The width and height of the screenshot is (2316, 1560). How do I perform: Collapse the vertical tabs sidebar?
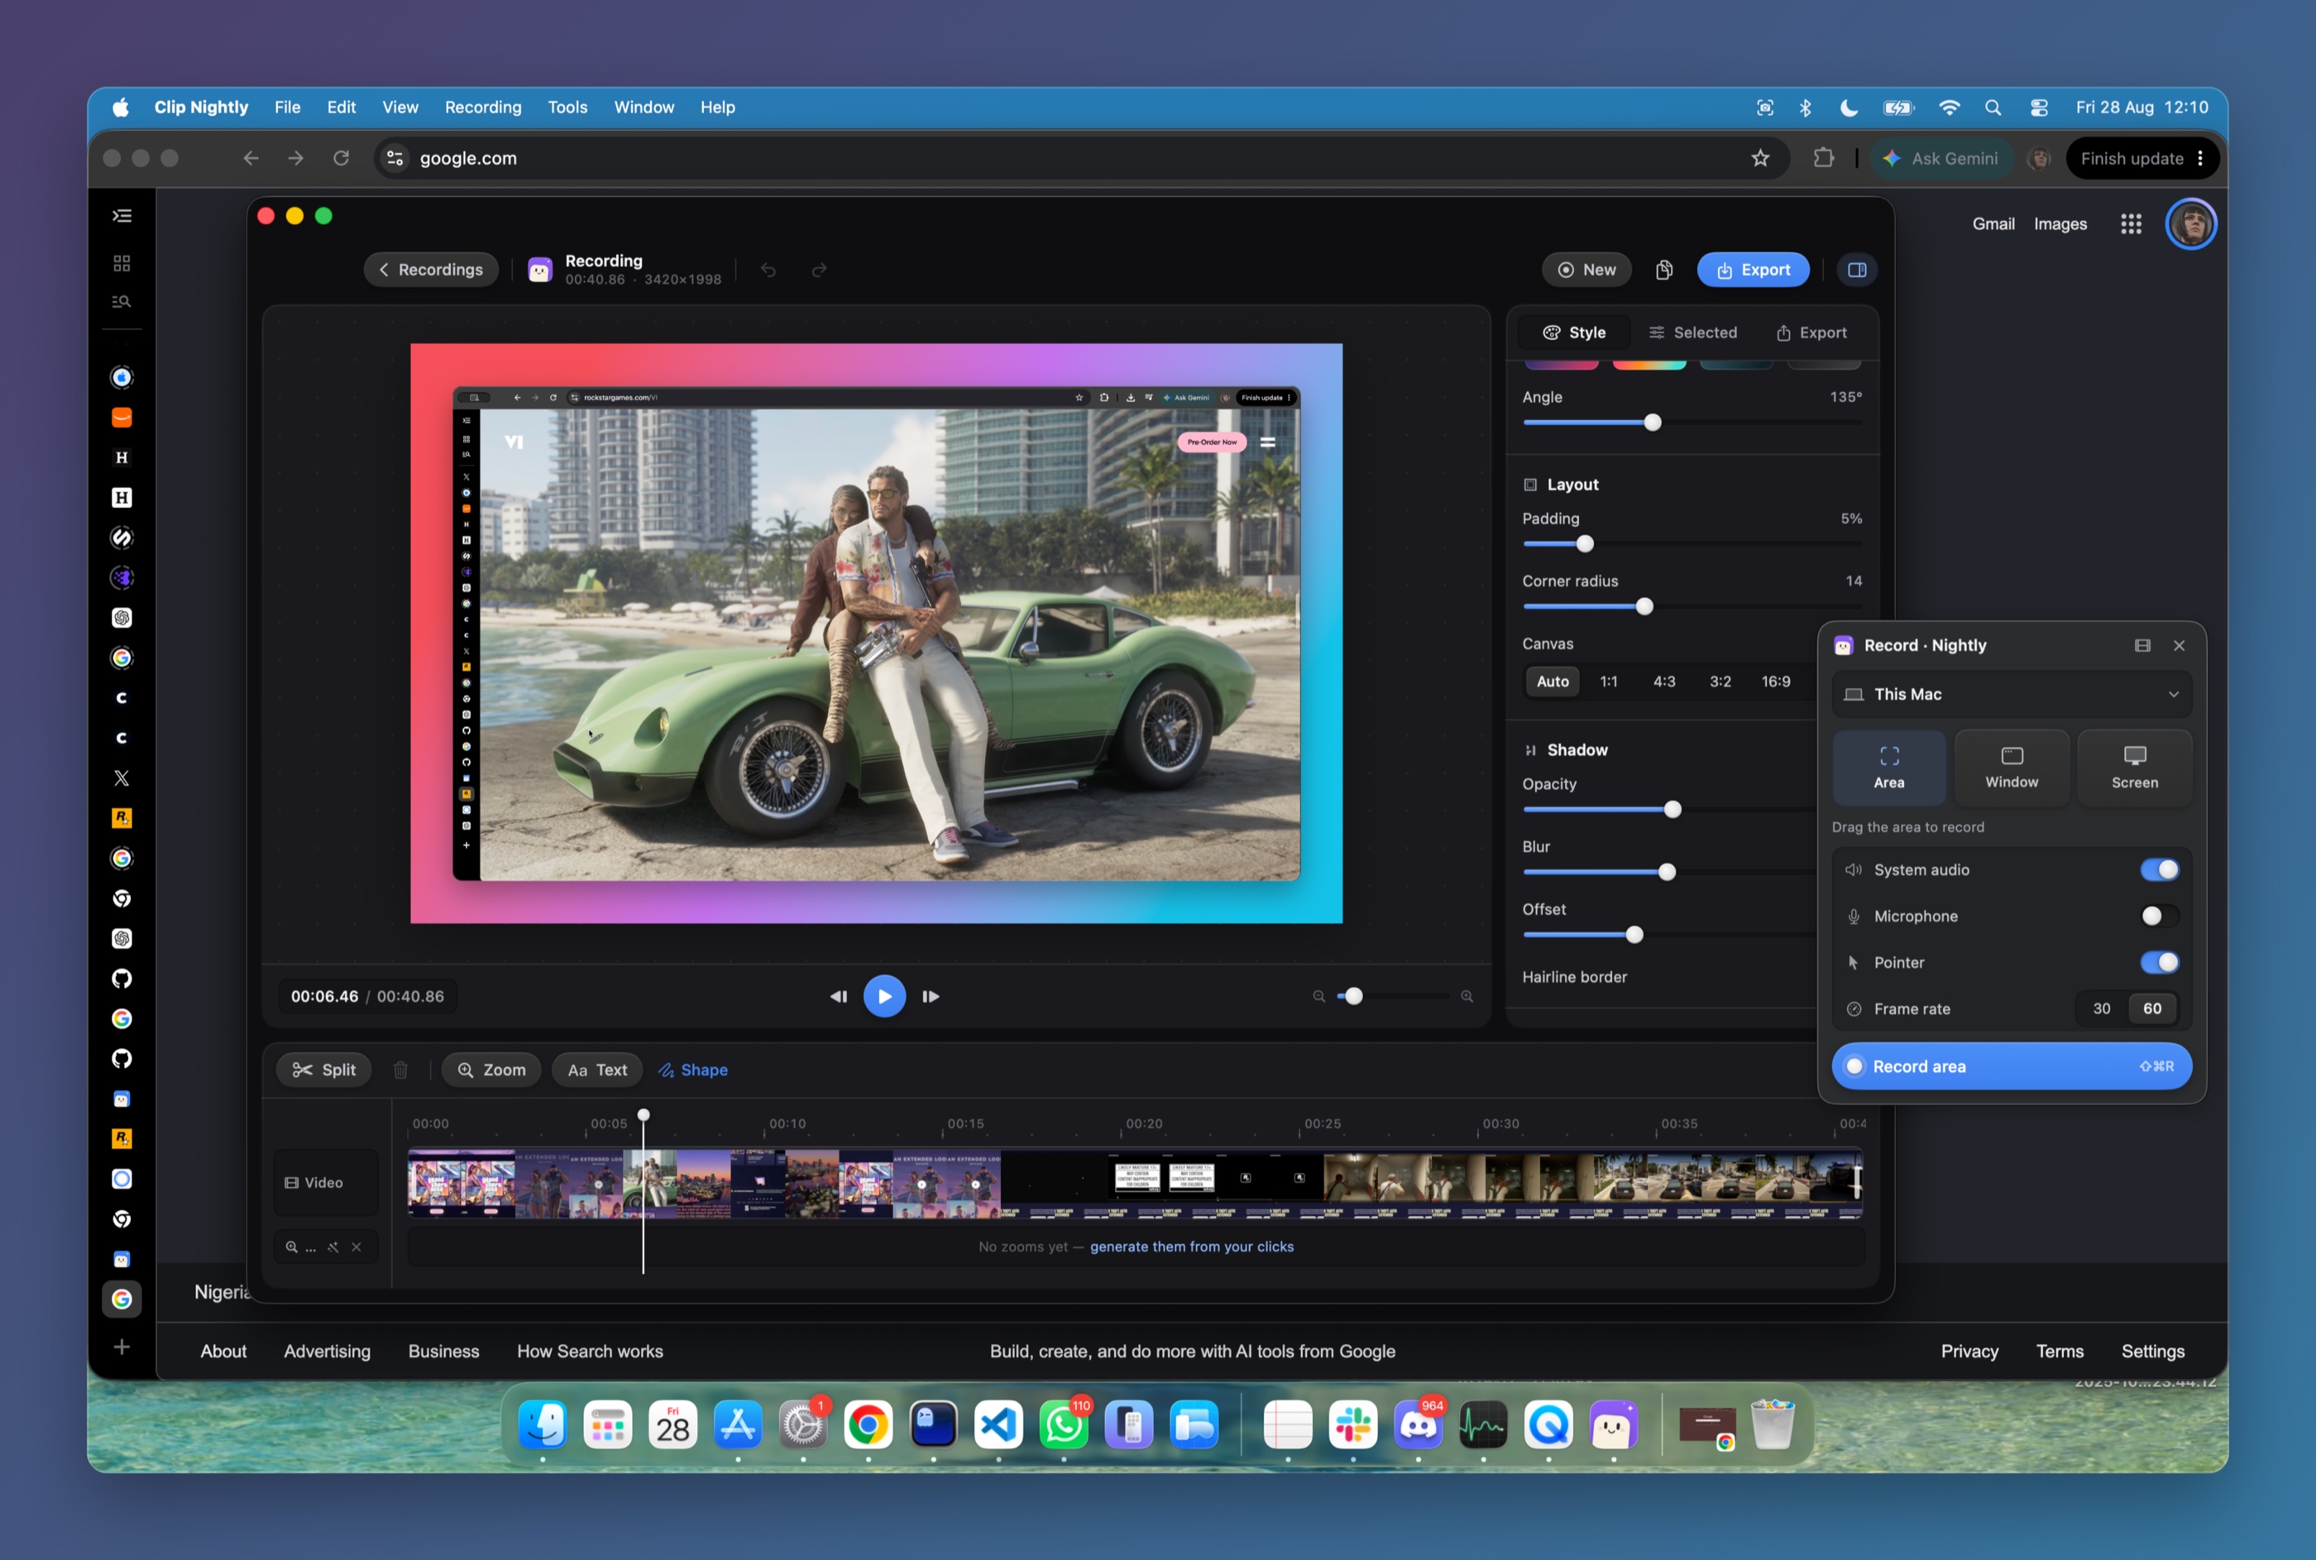pyautogui.click(x=122, y=216)
